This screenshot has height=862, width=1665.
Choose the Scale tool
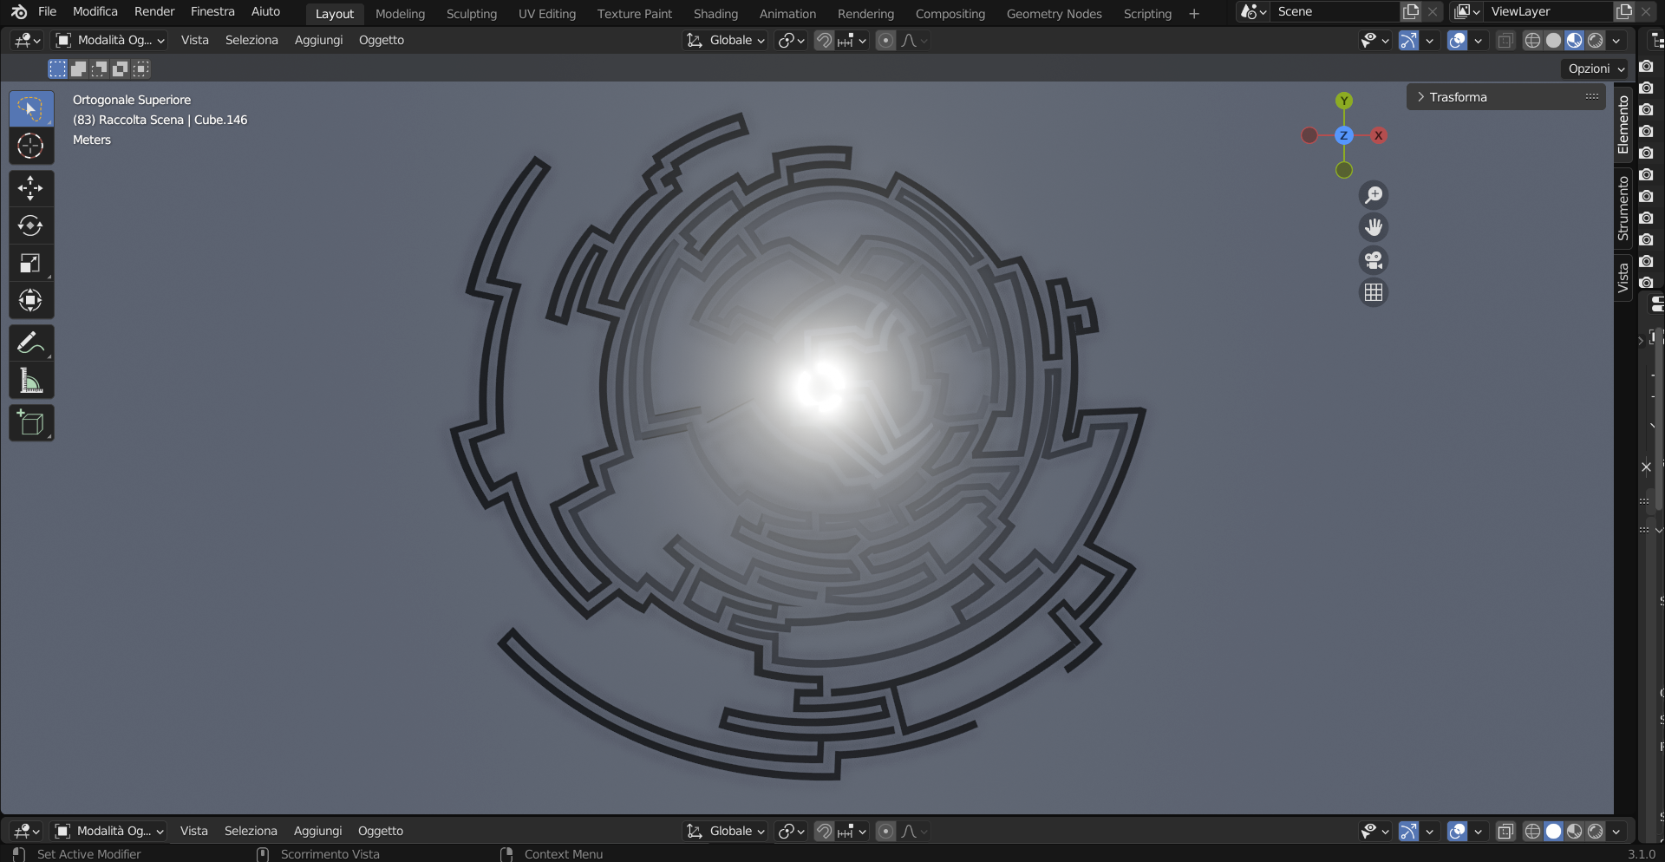[x=31, y=263]
